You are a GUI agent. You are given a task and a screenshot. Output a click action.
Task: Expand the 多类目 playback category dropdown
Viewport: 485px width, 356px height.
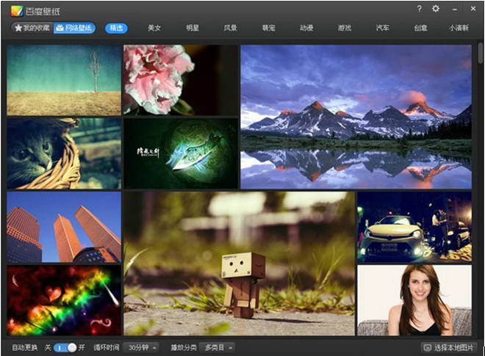point(217,348)
